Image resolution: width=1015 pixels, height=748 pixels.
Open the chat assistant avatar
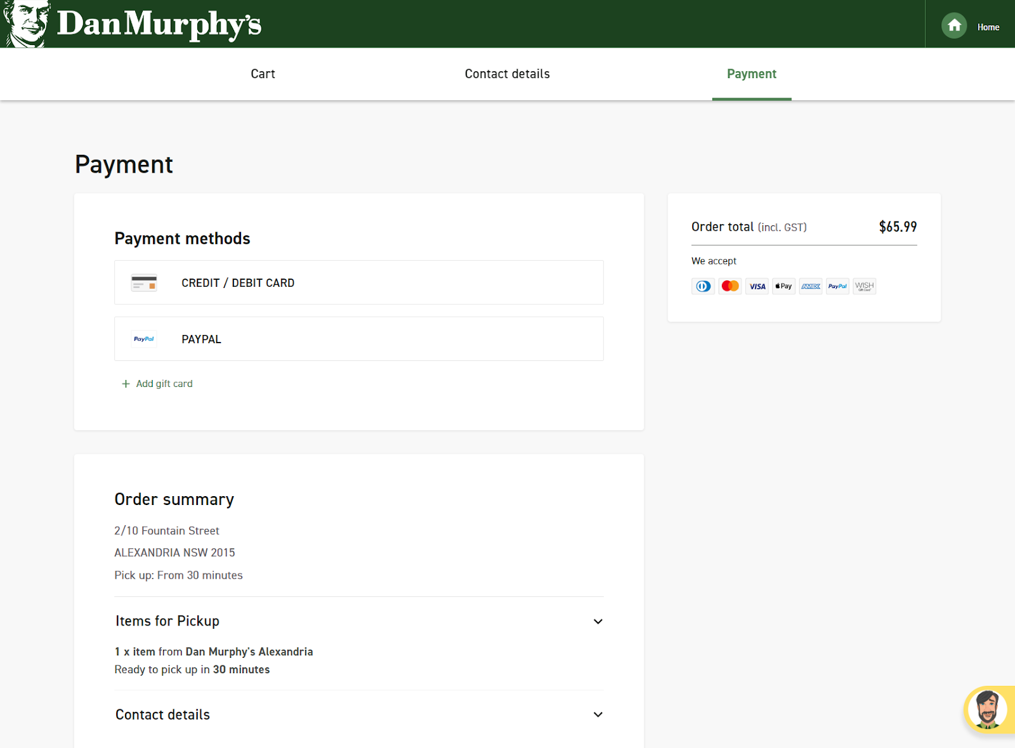point(987,709)
